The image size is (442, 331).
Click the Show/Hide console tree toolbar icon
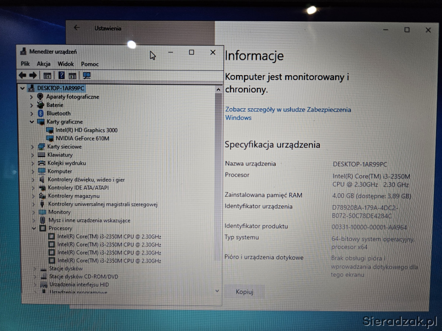point(47,76)
